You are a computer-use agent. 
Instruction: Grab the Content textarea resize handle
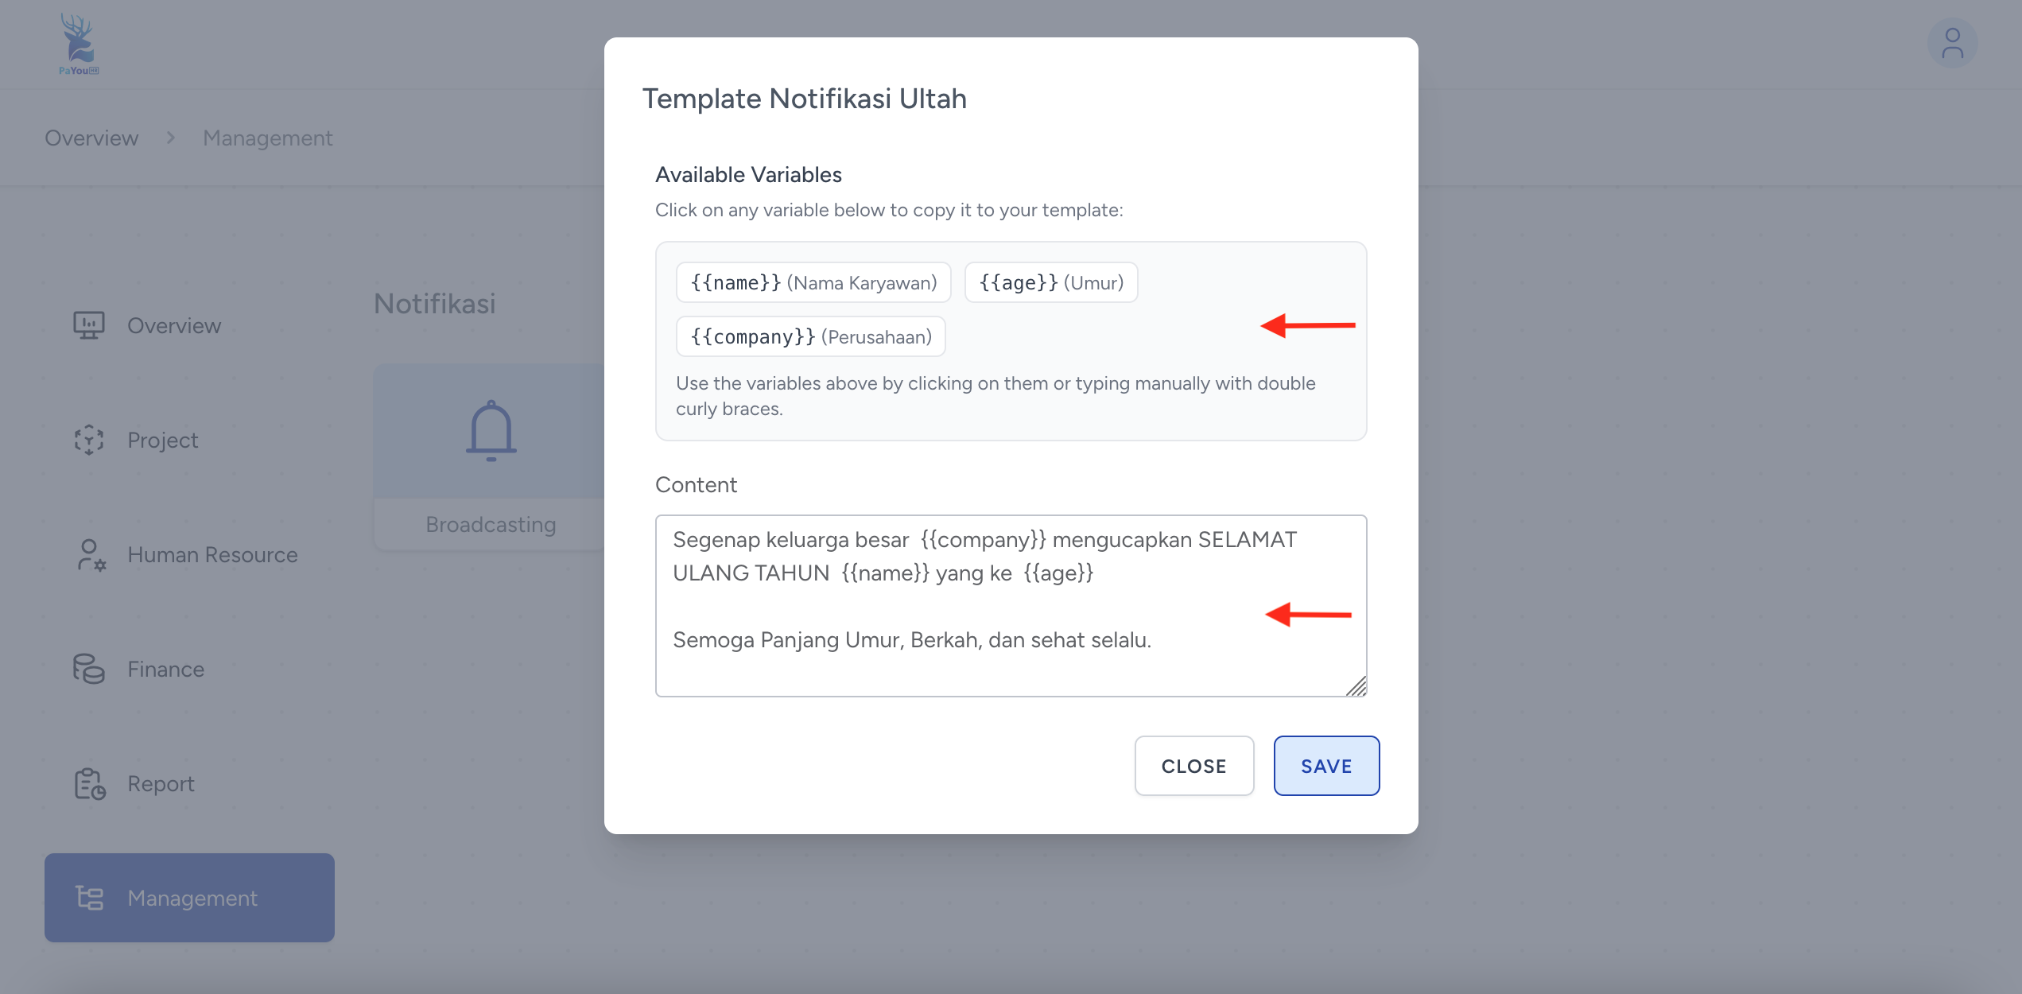(x=1356, y=686)
